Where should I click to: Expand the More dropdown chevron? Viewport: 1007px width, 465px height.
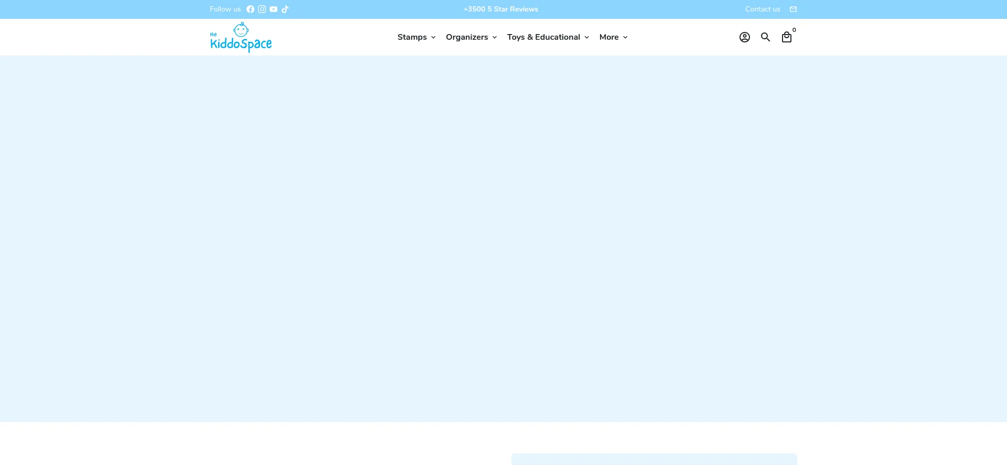[625, 38]
